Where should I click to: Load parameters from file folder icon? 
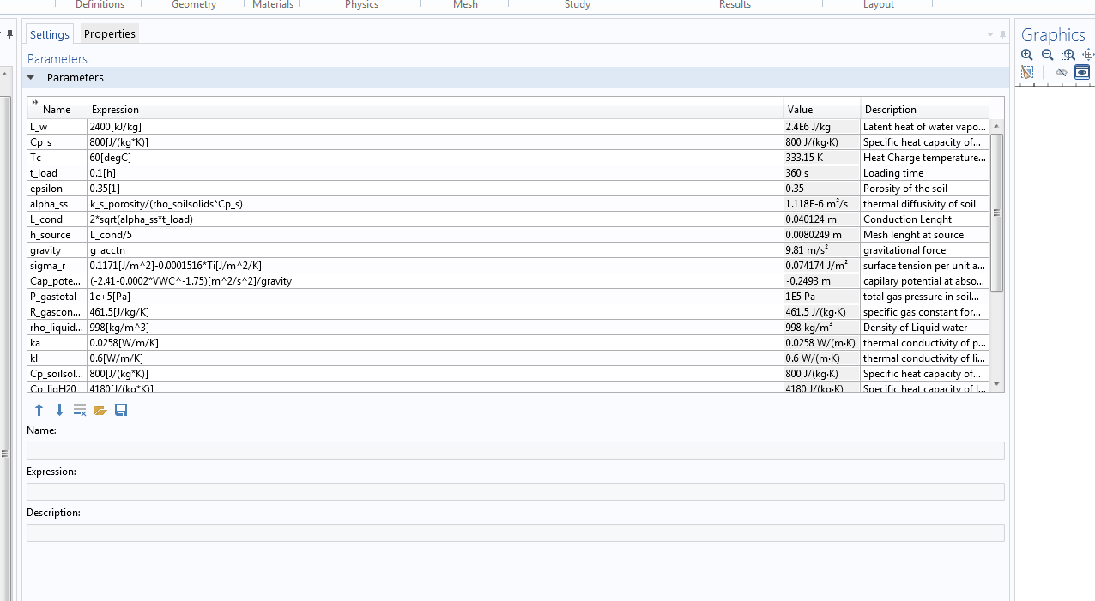click(x=100, y=411)
